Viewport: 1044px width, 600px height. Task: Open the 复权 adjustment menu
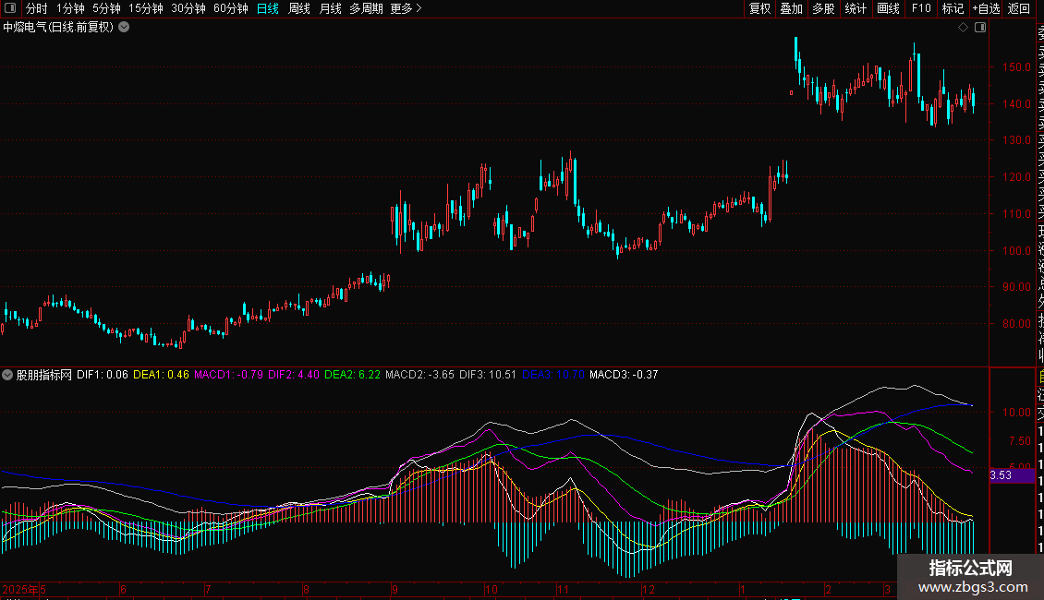(759, 8)
